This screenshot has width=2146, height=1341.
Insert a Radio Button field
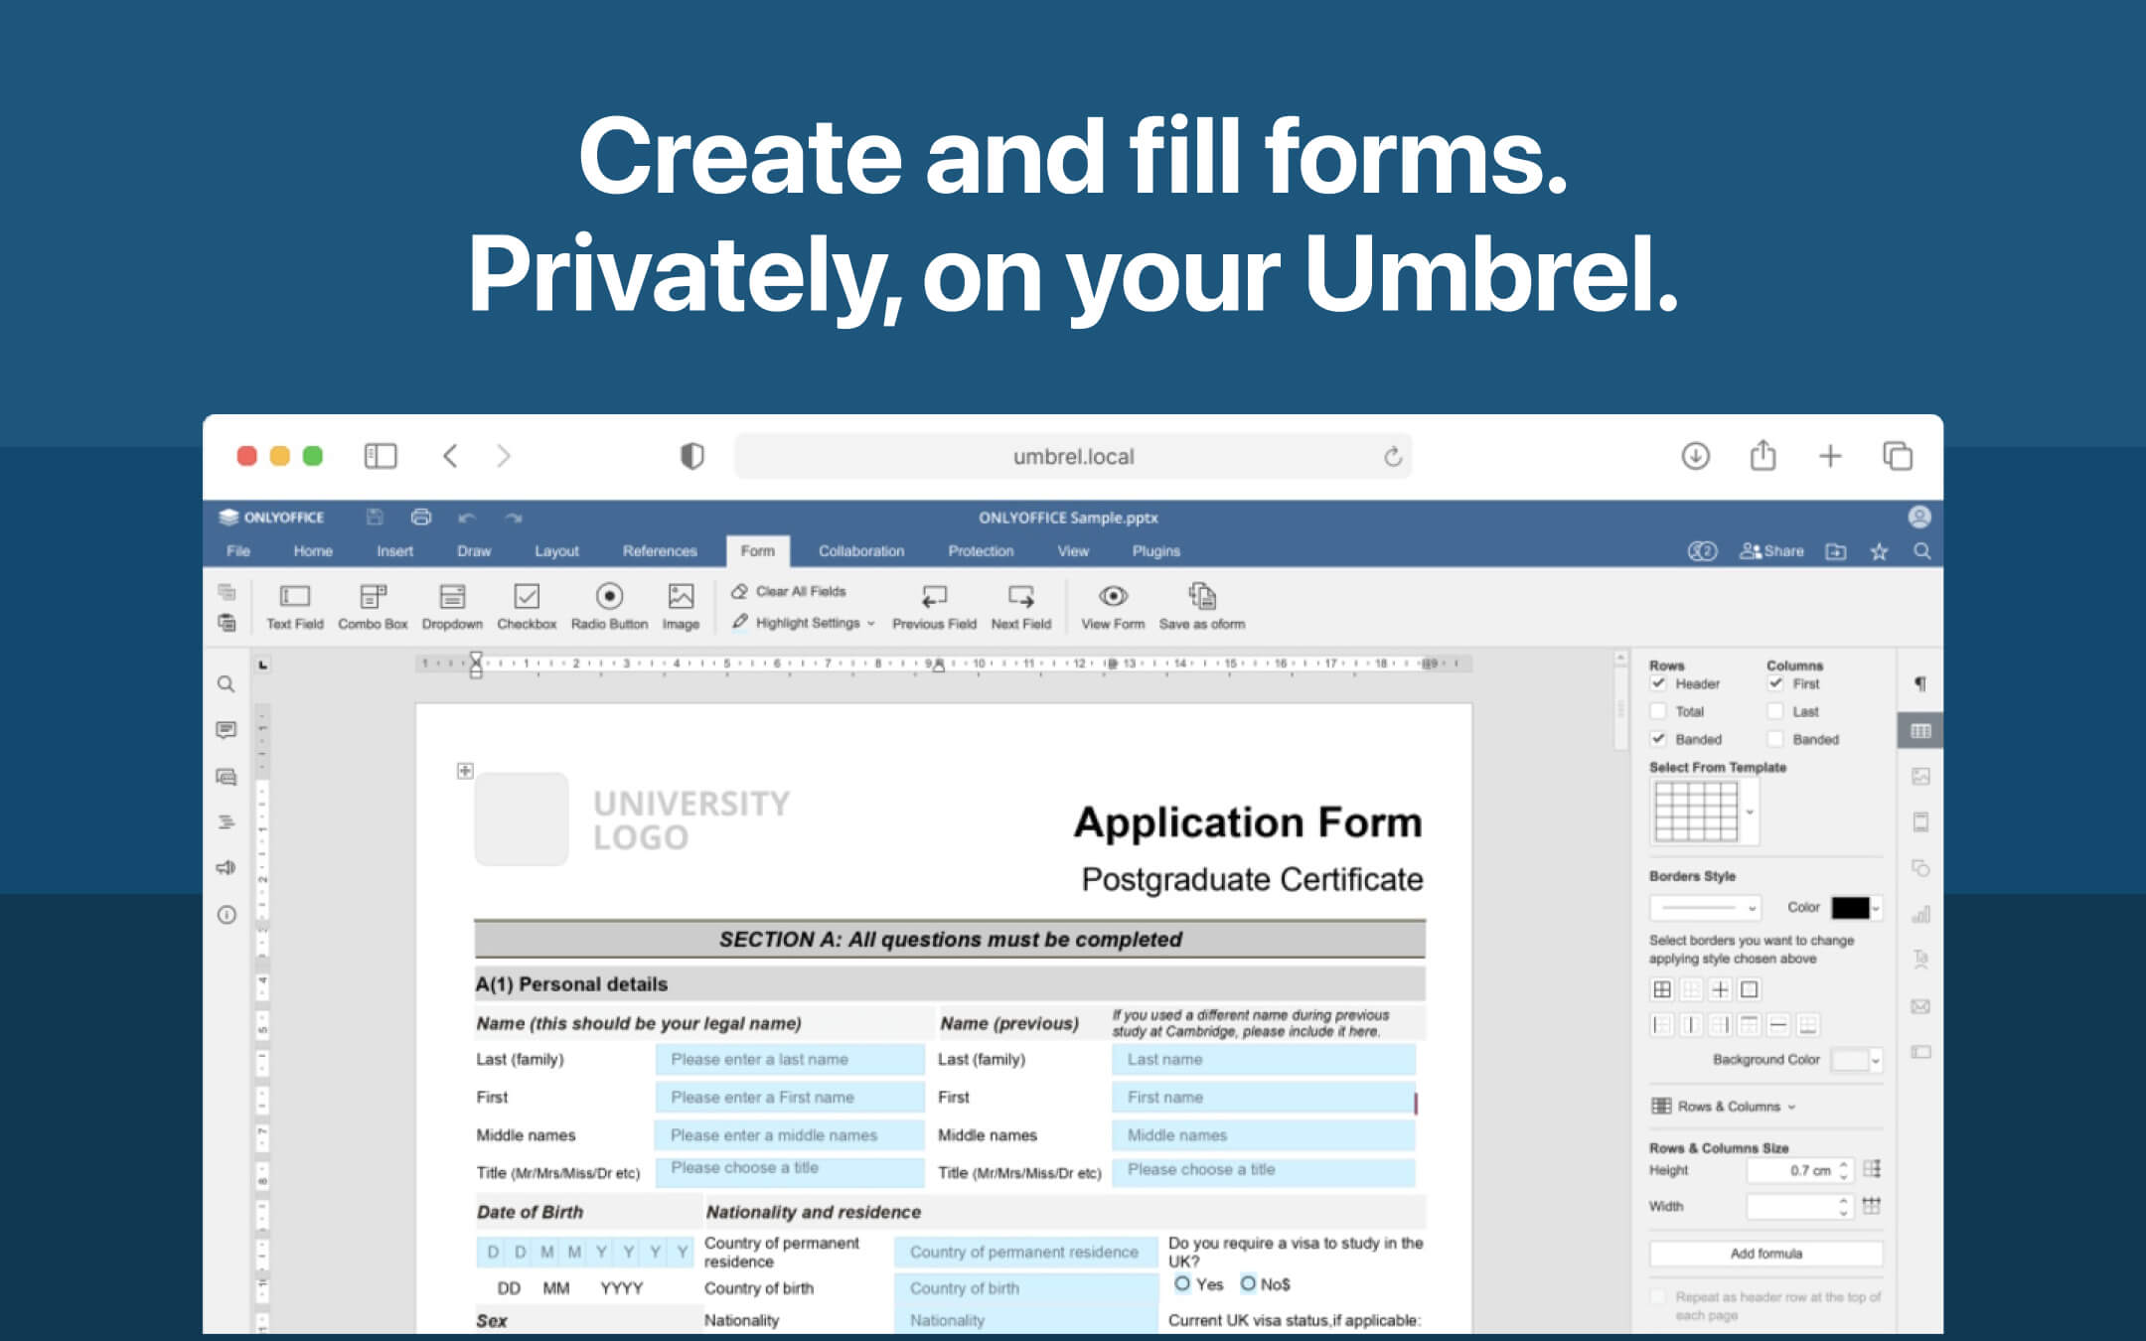609,606
